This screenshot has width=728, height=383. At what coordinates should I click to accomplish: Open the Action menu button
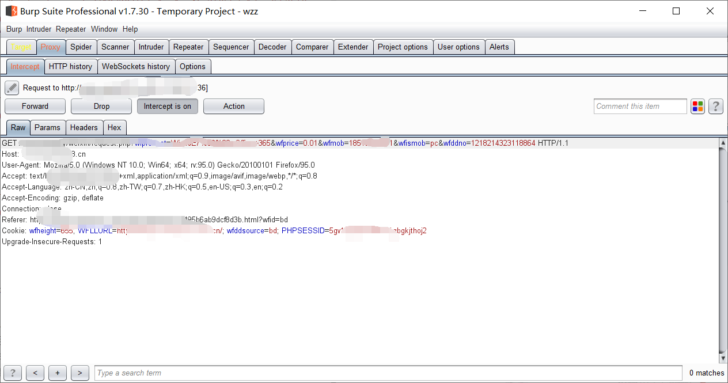pyautogui.click(x=234, y=106)
